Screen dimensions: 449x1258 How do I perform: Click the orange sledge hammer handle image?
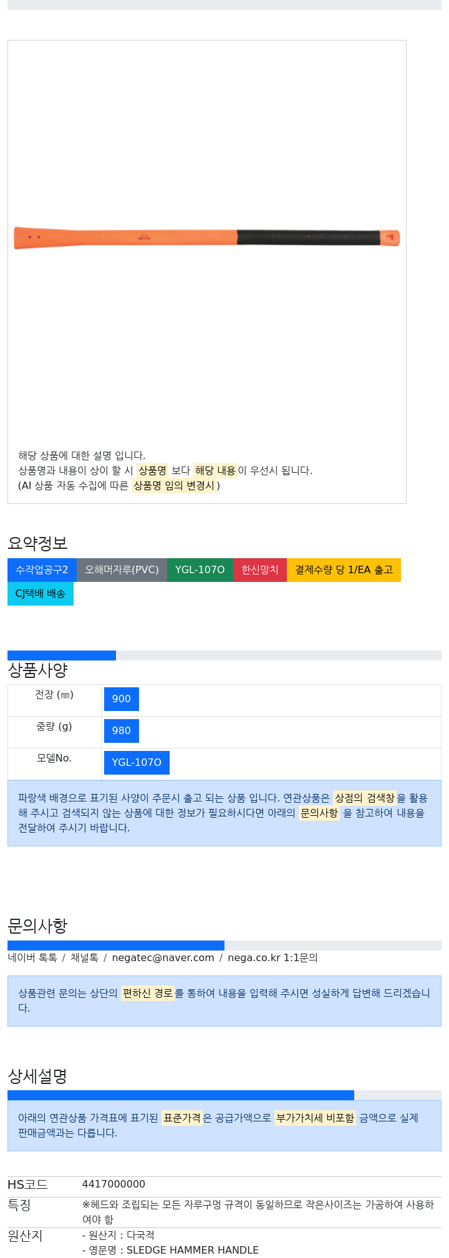point(206,238)
